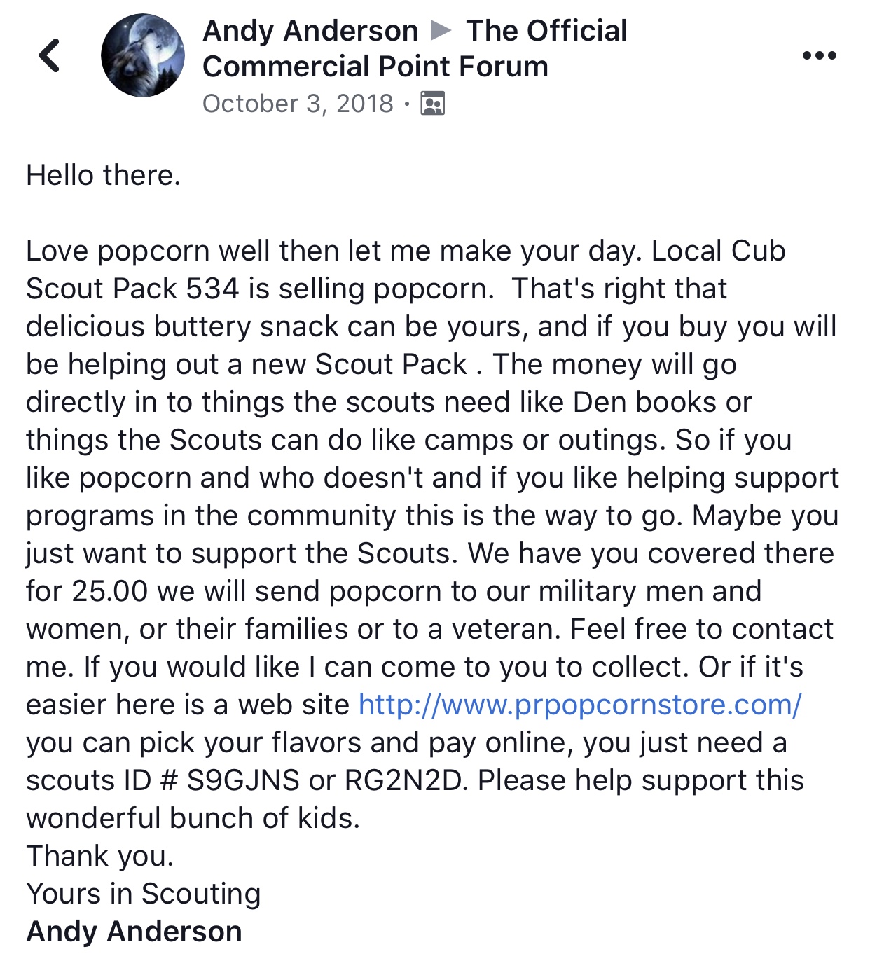The image size is (870, 968).
Task: Click the "Hello there." greeting line
Action: pos(103,175)
